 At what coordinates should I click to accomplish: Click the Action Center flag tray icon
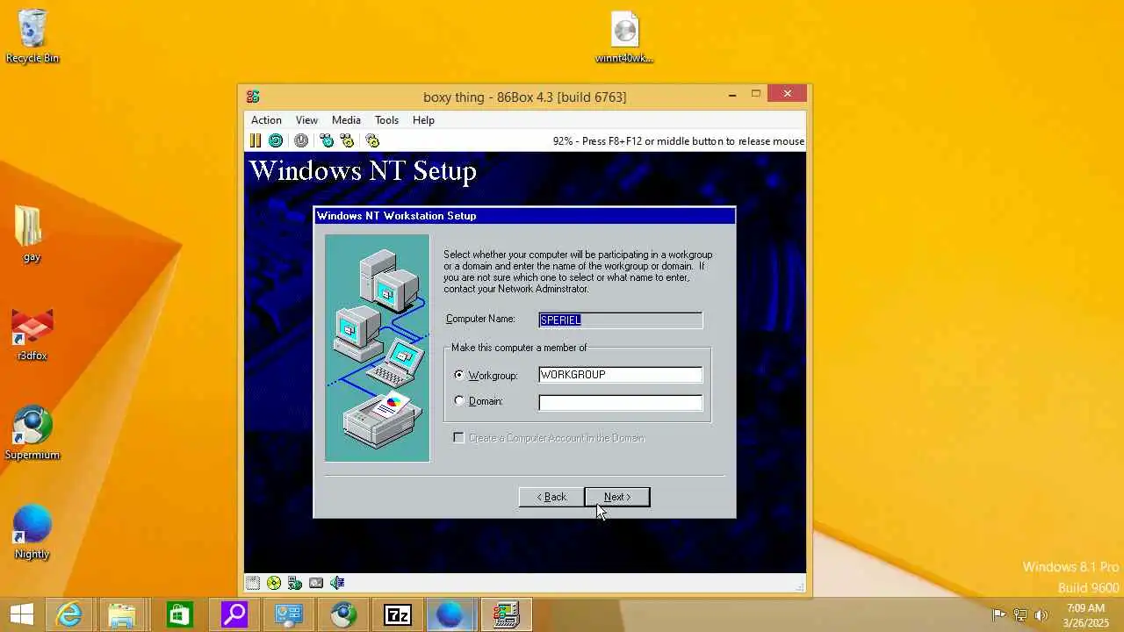998,615
